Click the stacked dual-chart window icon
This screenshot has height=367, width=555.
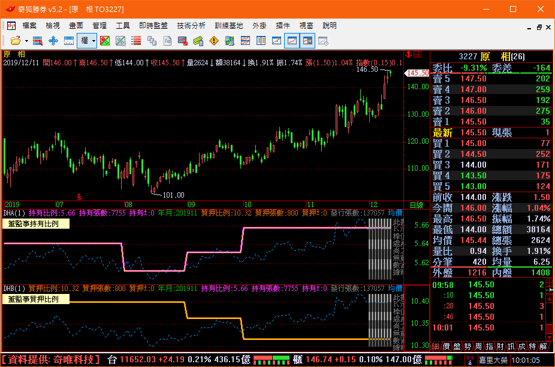click(245, 41)
